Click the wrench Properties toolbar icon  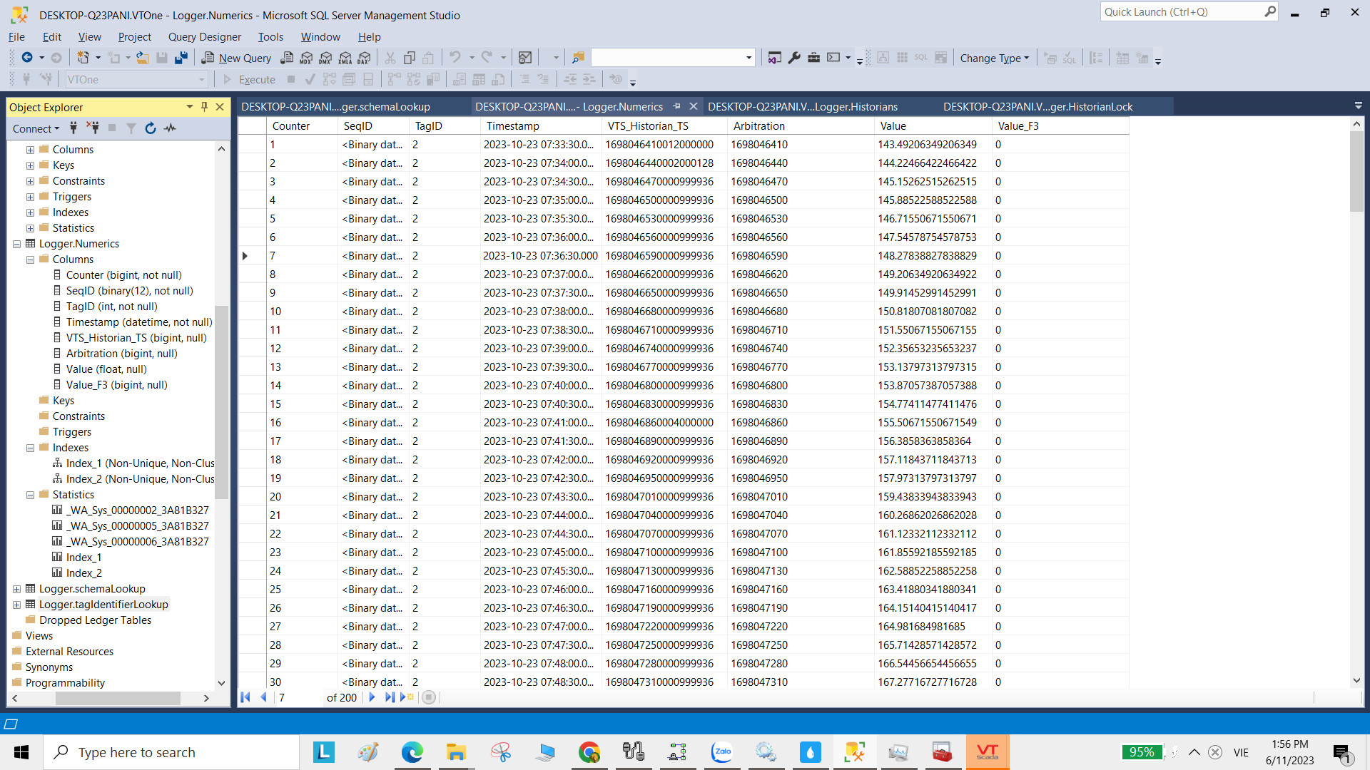point(794,58)
